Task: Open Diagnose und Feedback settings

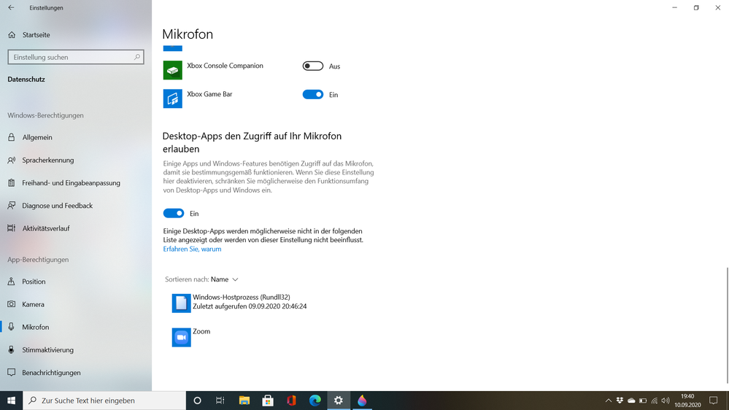Action: click(x=57, y=206)
